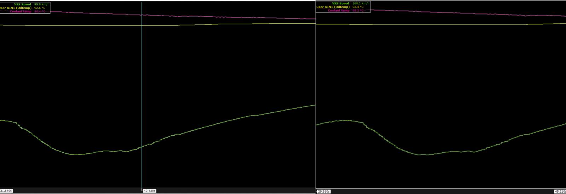Select User AIN1 (Oiltemp) in left legend
The image size is (566, 194).
[16, 8]
